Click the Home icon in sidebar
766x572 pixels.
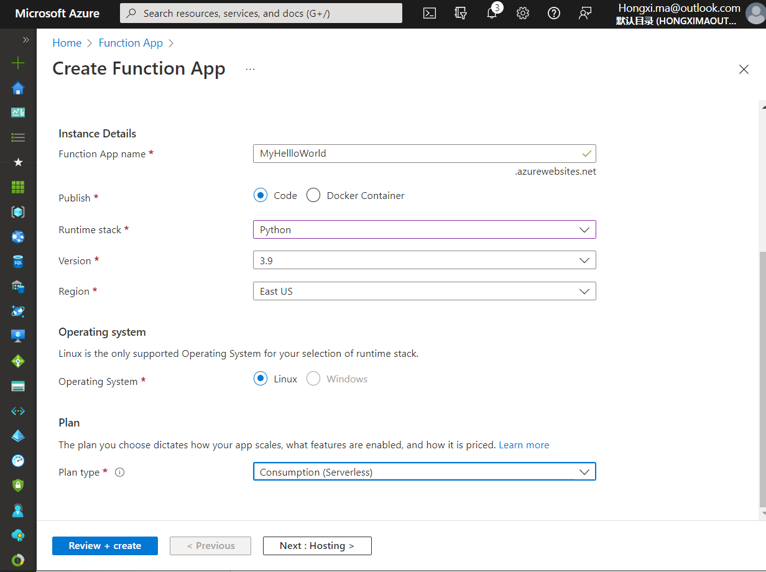tap(18, 88)
